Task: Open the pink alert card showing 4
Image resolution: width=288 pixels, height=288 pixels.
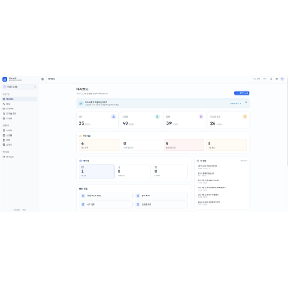Action: pos(184,145)
